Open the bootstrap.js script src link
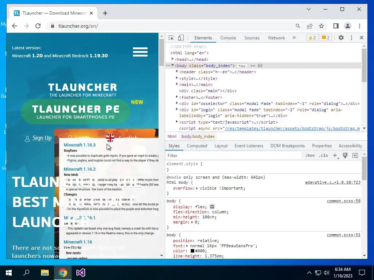Viewport: 374px width, 280px height. (x=292, y=128)
